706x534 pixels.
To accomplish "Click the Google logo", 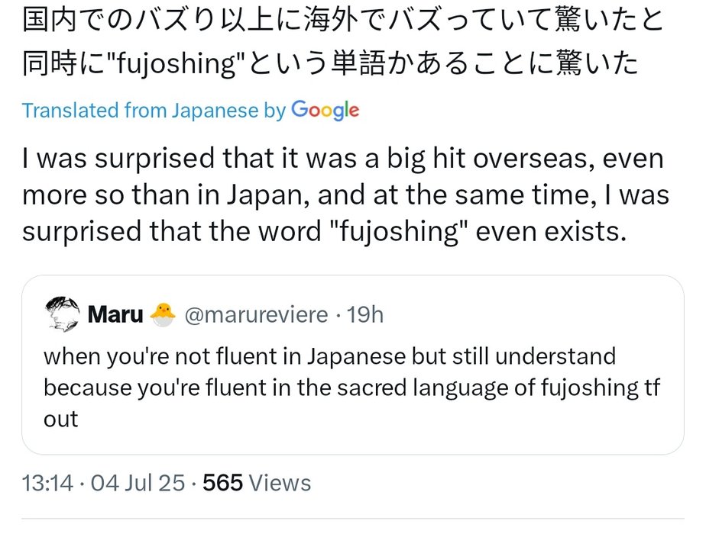I will 325,111.
